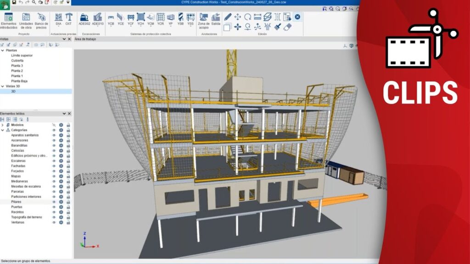Toggle visibility of the Escaleras category
Screen dimensions: 470x264
click(54, 161)
